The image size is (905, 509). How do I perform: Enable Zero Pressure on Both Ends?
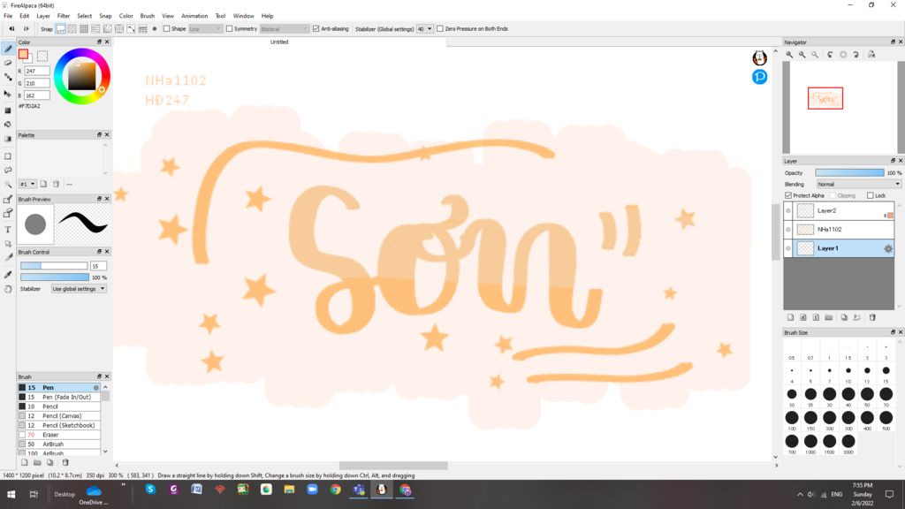[440, 29]
